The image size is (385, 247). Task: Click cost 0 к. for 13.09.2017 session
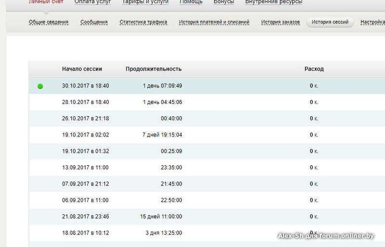[x=314, y=168]
